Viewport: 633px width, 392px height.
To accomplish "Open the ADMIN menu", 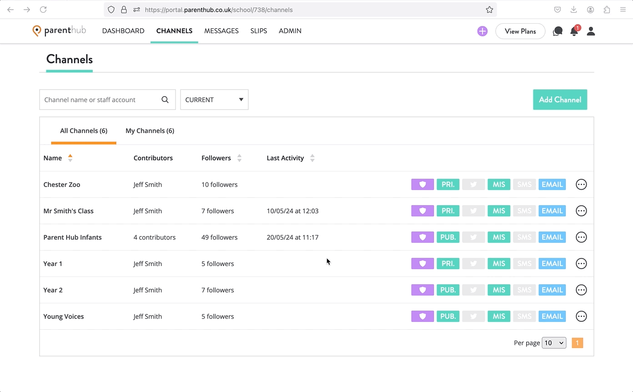I will pos(290,31).
